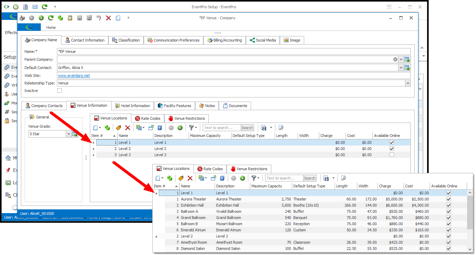Click Search button in upper Venue Locations toolbar
Screen dimensions: 476x255
[247, 128]
